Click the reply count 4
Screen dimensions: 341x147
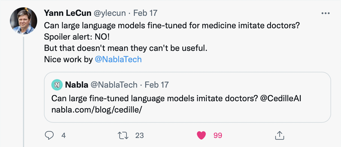(63, 135)
